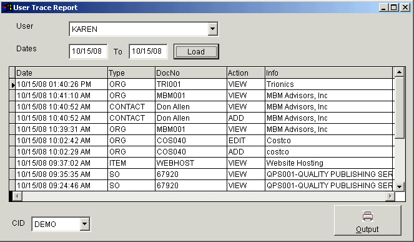
Task: Open the User dropdown showing KAREN
Action: click(212, 29)
